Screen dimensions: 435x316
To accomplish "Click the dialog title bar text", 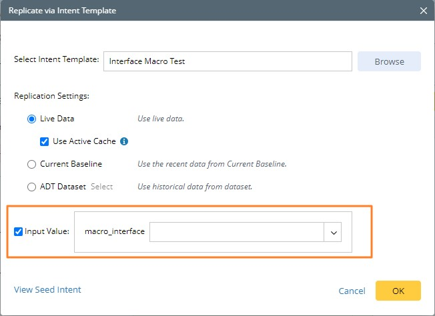I will point(63,10).
